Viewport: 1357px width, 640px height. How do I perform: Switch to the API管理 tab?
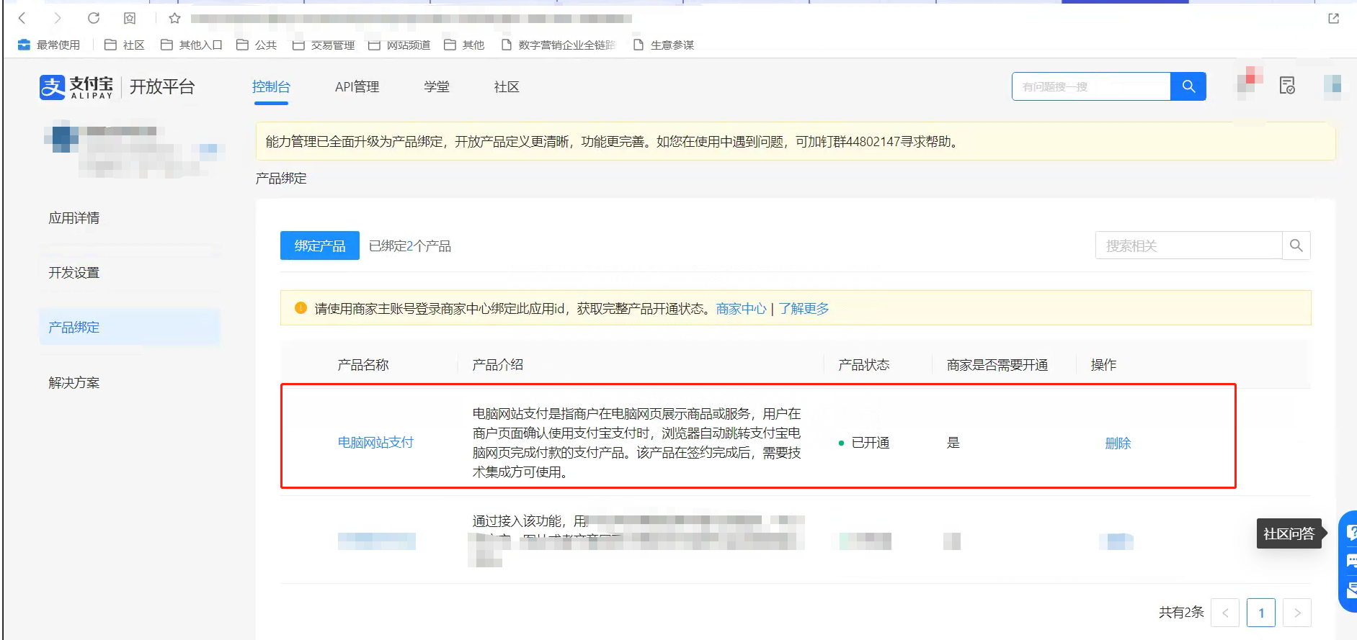(x=357, y=87)
